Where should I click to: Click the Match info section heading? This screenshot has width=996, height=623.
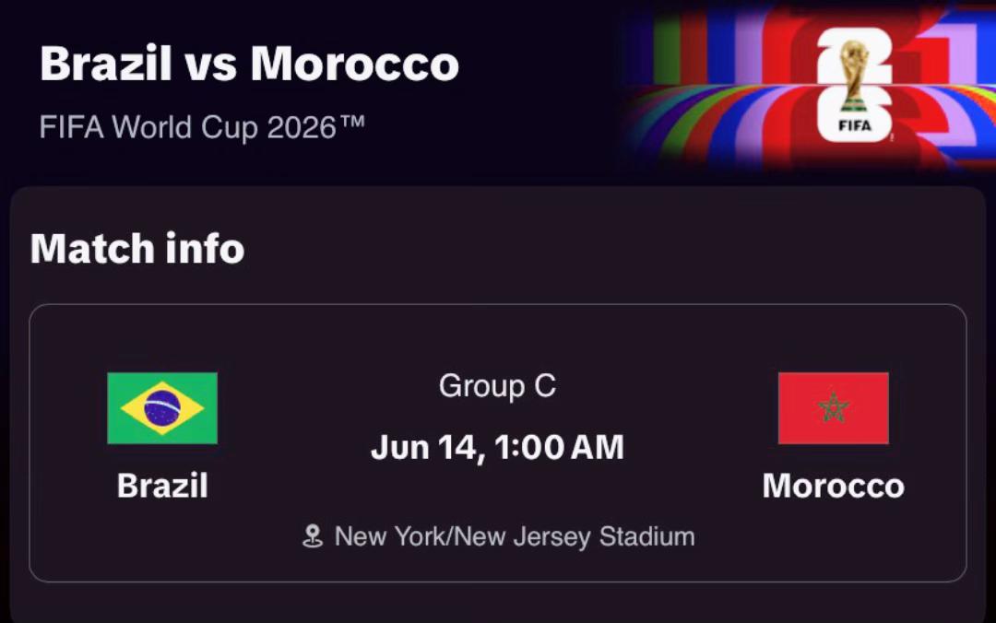pyautogui.click(x=137, y=248)
